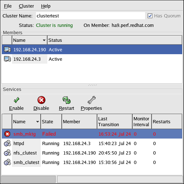The width and height of the screenshot is (184, 184).
Task: Click computer icon for member 192.168.24.3
Action: point(7,59)
